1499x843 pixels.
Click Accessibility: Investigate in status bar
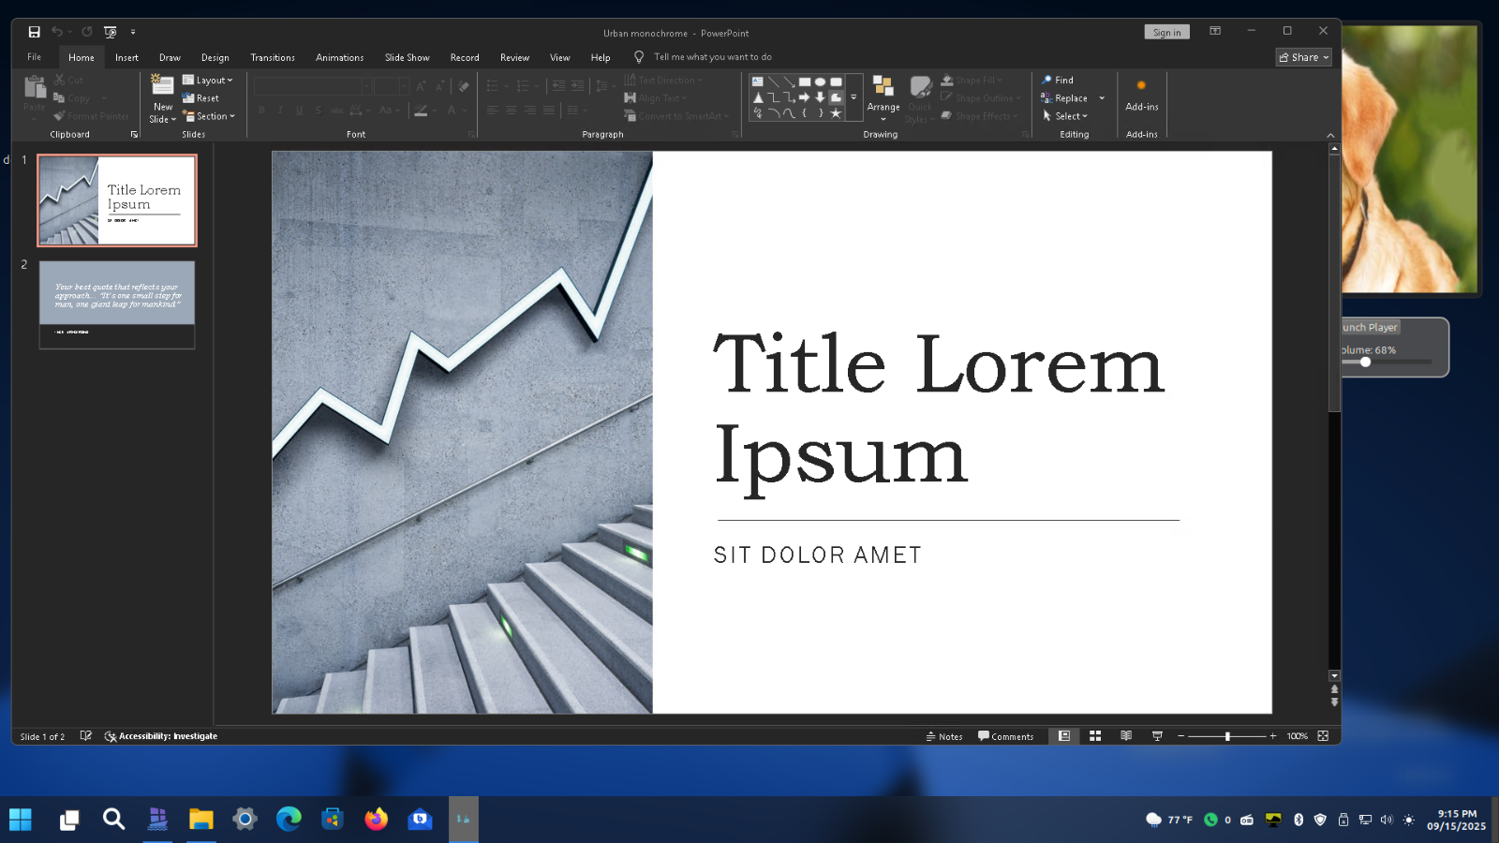click(161, 736)
